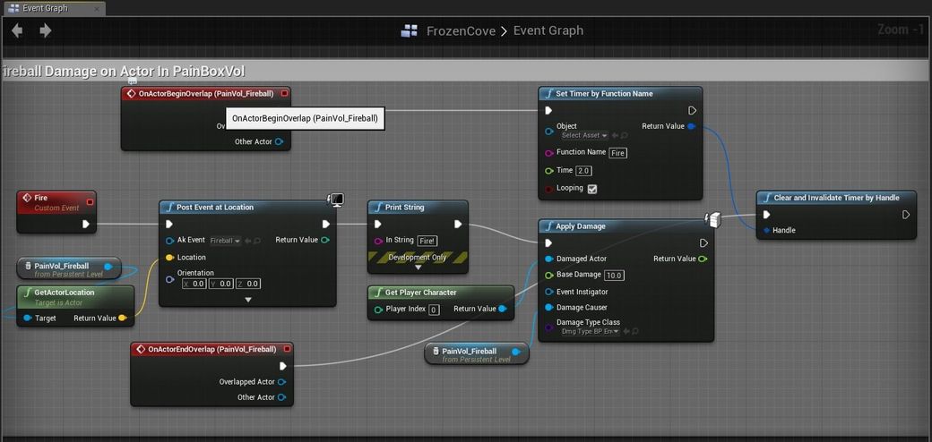
Task: Click exec input pin of Clear and Invalidate Timer
Action: click(x=767, y=215)
